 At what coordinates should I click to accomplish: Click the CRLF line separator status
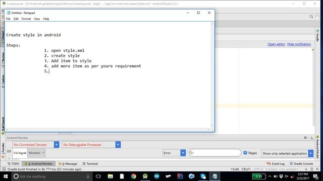pyautogui.click(x=246, y=169)
